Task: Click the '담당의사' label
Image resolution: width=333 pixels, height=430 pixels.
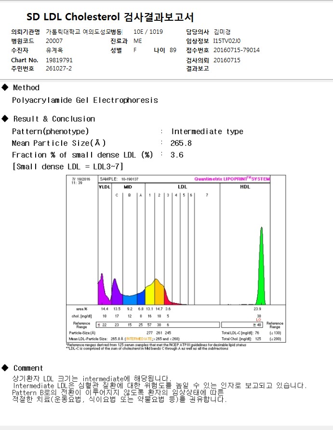Action: coord(198,32)
